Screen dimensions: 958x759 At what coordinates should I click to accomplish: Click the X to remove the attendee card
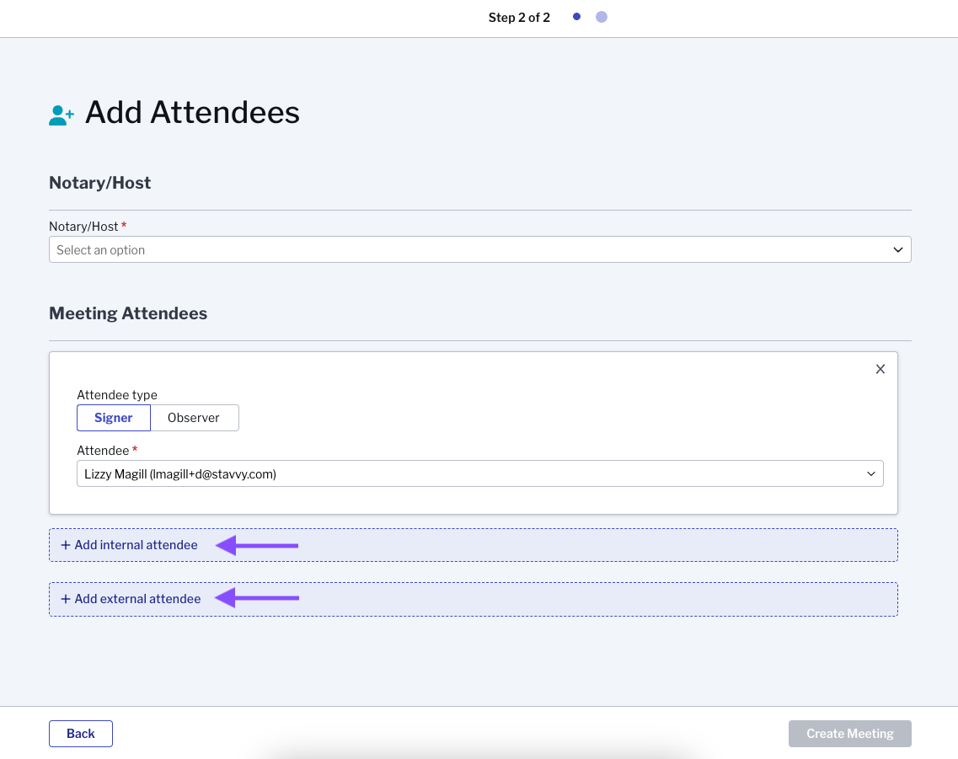pos(880,369)
